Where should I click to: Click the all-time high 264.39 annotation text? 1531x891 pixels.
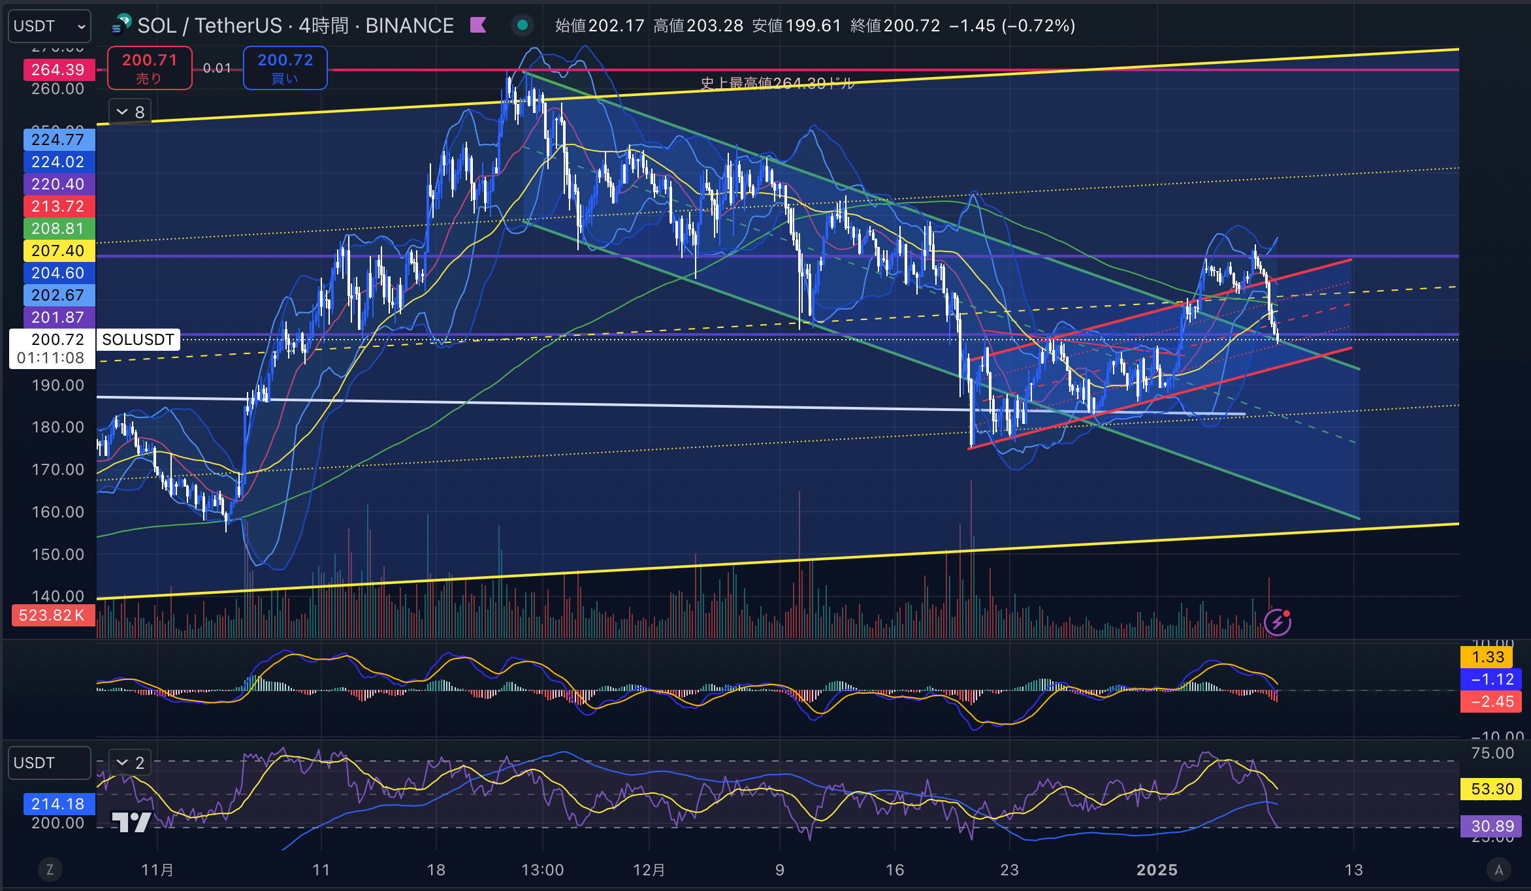pyautogui.click(x=777, y=83)
